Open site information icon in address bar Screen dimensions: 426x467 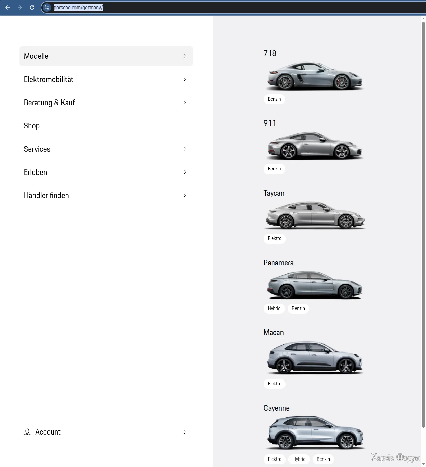pos(47,8)
